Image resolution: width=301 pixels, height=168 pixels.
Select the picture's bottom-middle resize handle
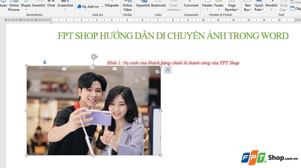click(x=93, y=155)
